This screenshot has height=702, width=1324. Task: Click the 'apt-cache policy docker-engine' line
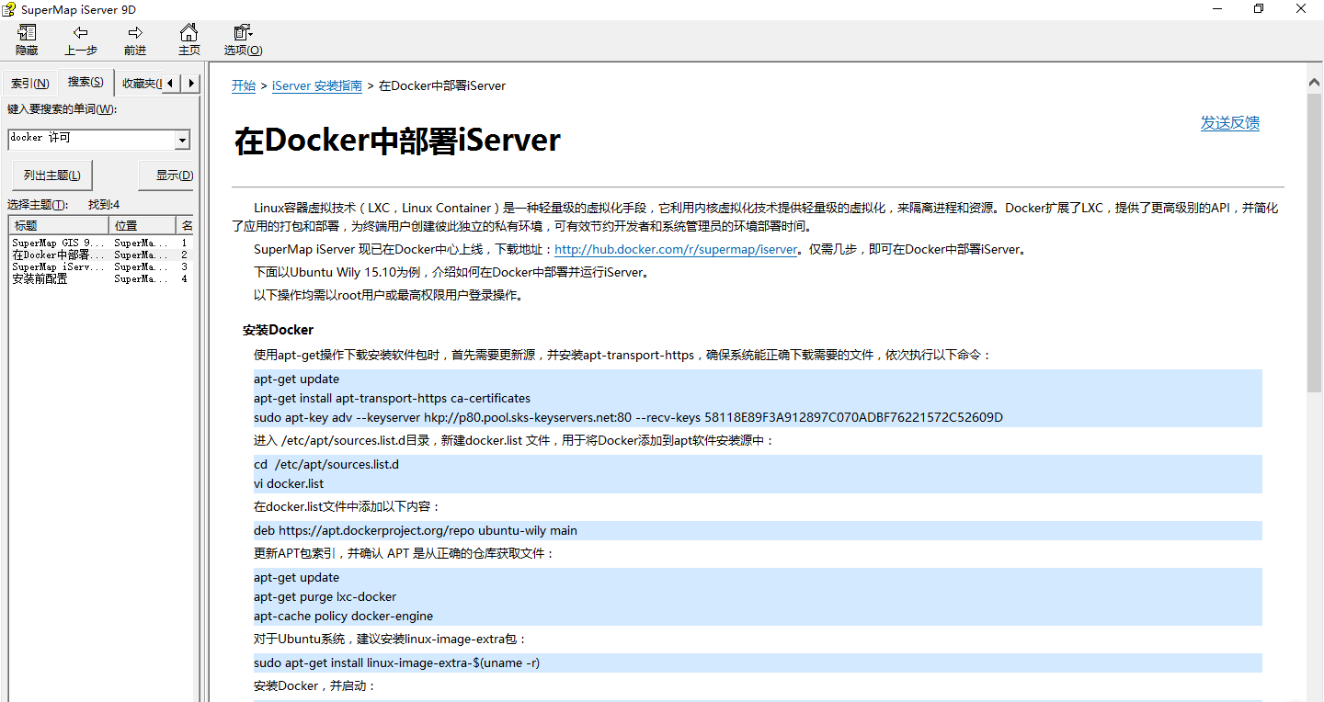[344, 616]
